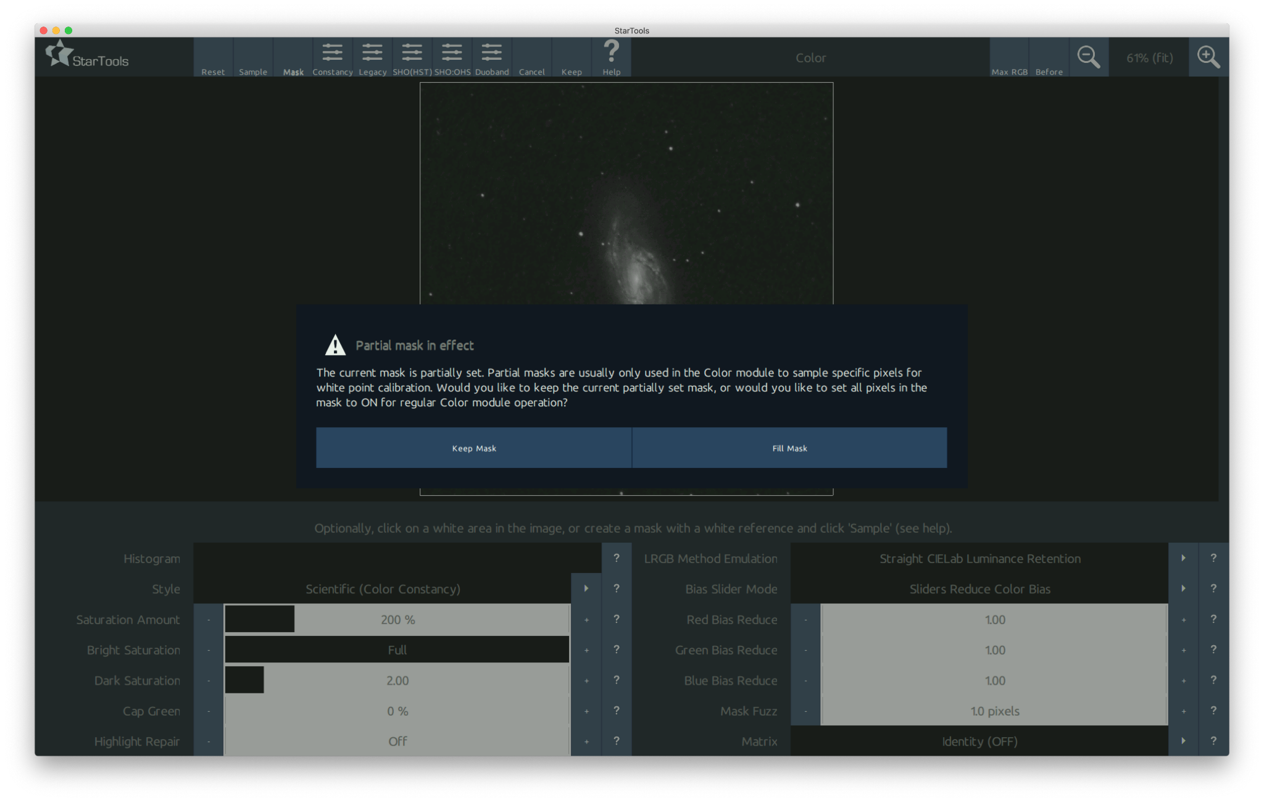Click Cancel in the toolbar
This screenshot has width=1264, height=802.
(x=531, y=57)
